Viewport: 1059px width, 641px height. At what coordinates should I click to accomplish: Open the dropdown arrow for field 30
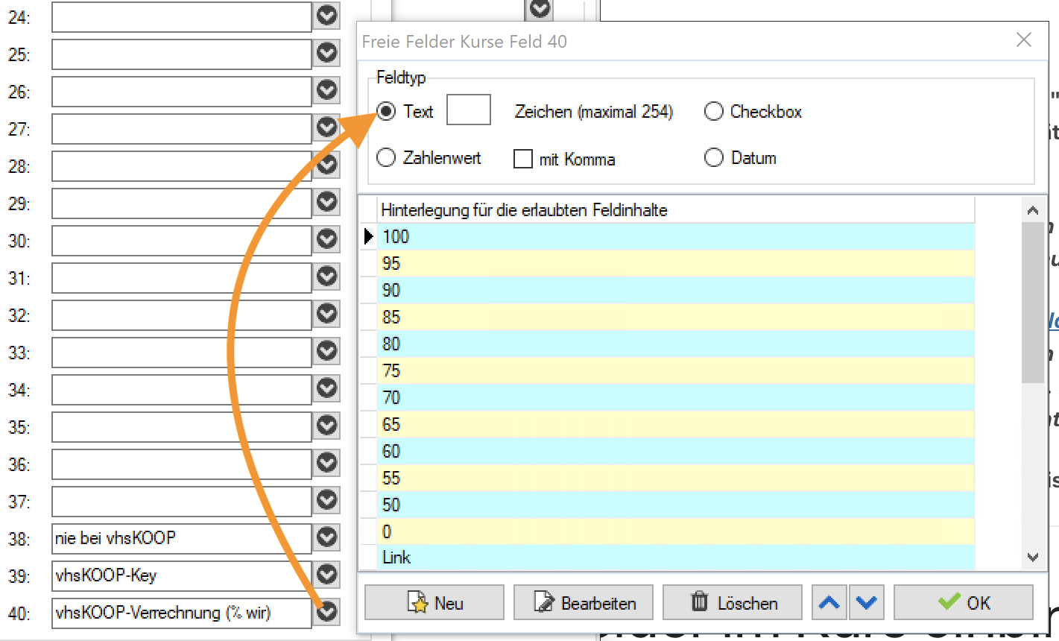pyautogui.click(x=326, y=239)
